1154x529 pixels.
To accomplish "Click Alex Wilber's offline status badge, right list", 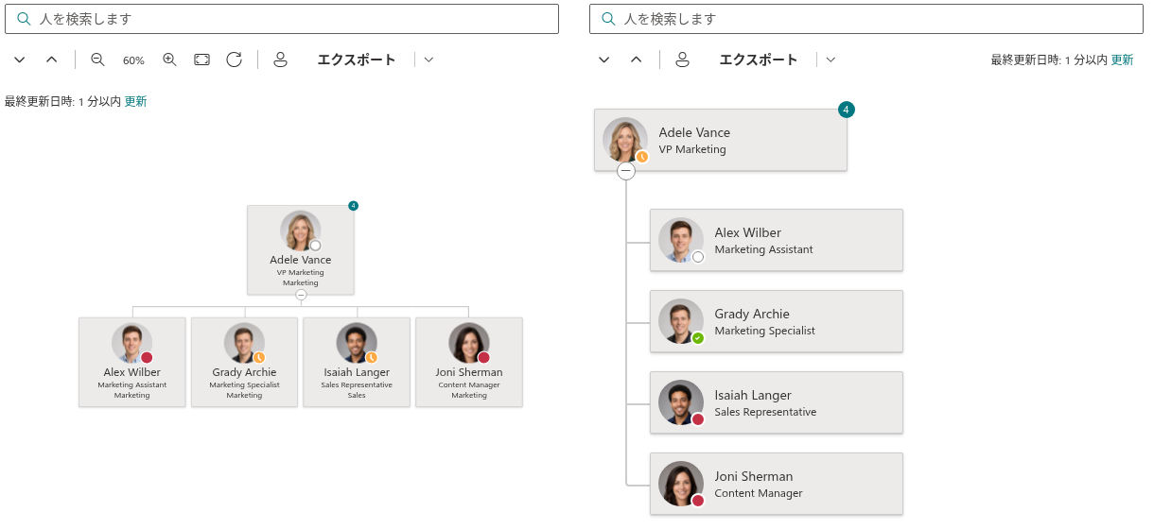I will coord(698,257).
